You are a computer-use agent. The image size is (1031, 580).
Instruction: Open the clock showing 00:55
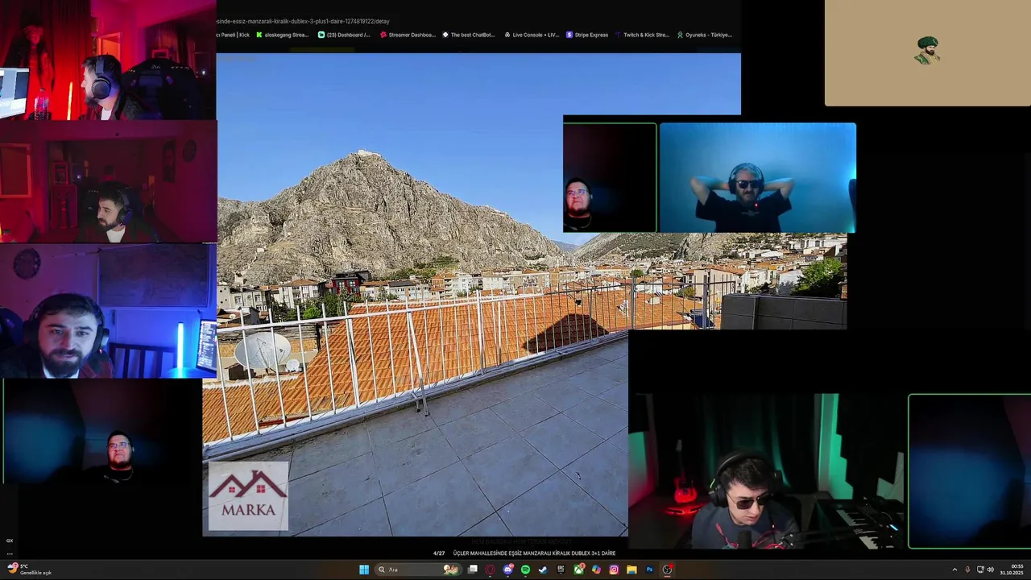[x=1012, y=570]
